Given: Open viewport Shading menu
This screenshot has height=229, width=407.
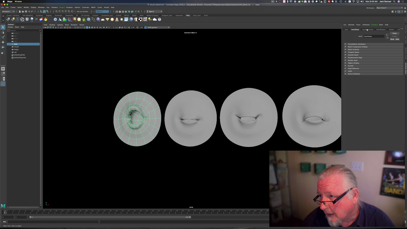Looking at the screenshot, I should click(52, 25).
